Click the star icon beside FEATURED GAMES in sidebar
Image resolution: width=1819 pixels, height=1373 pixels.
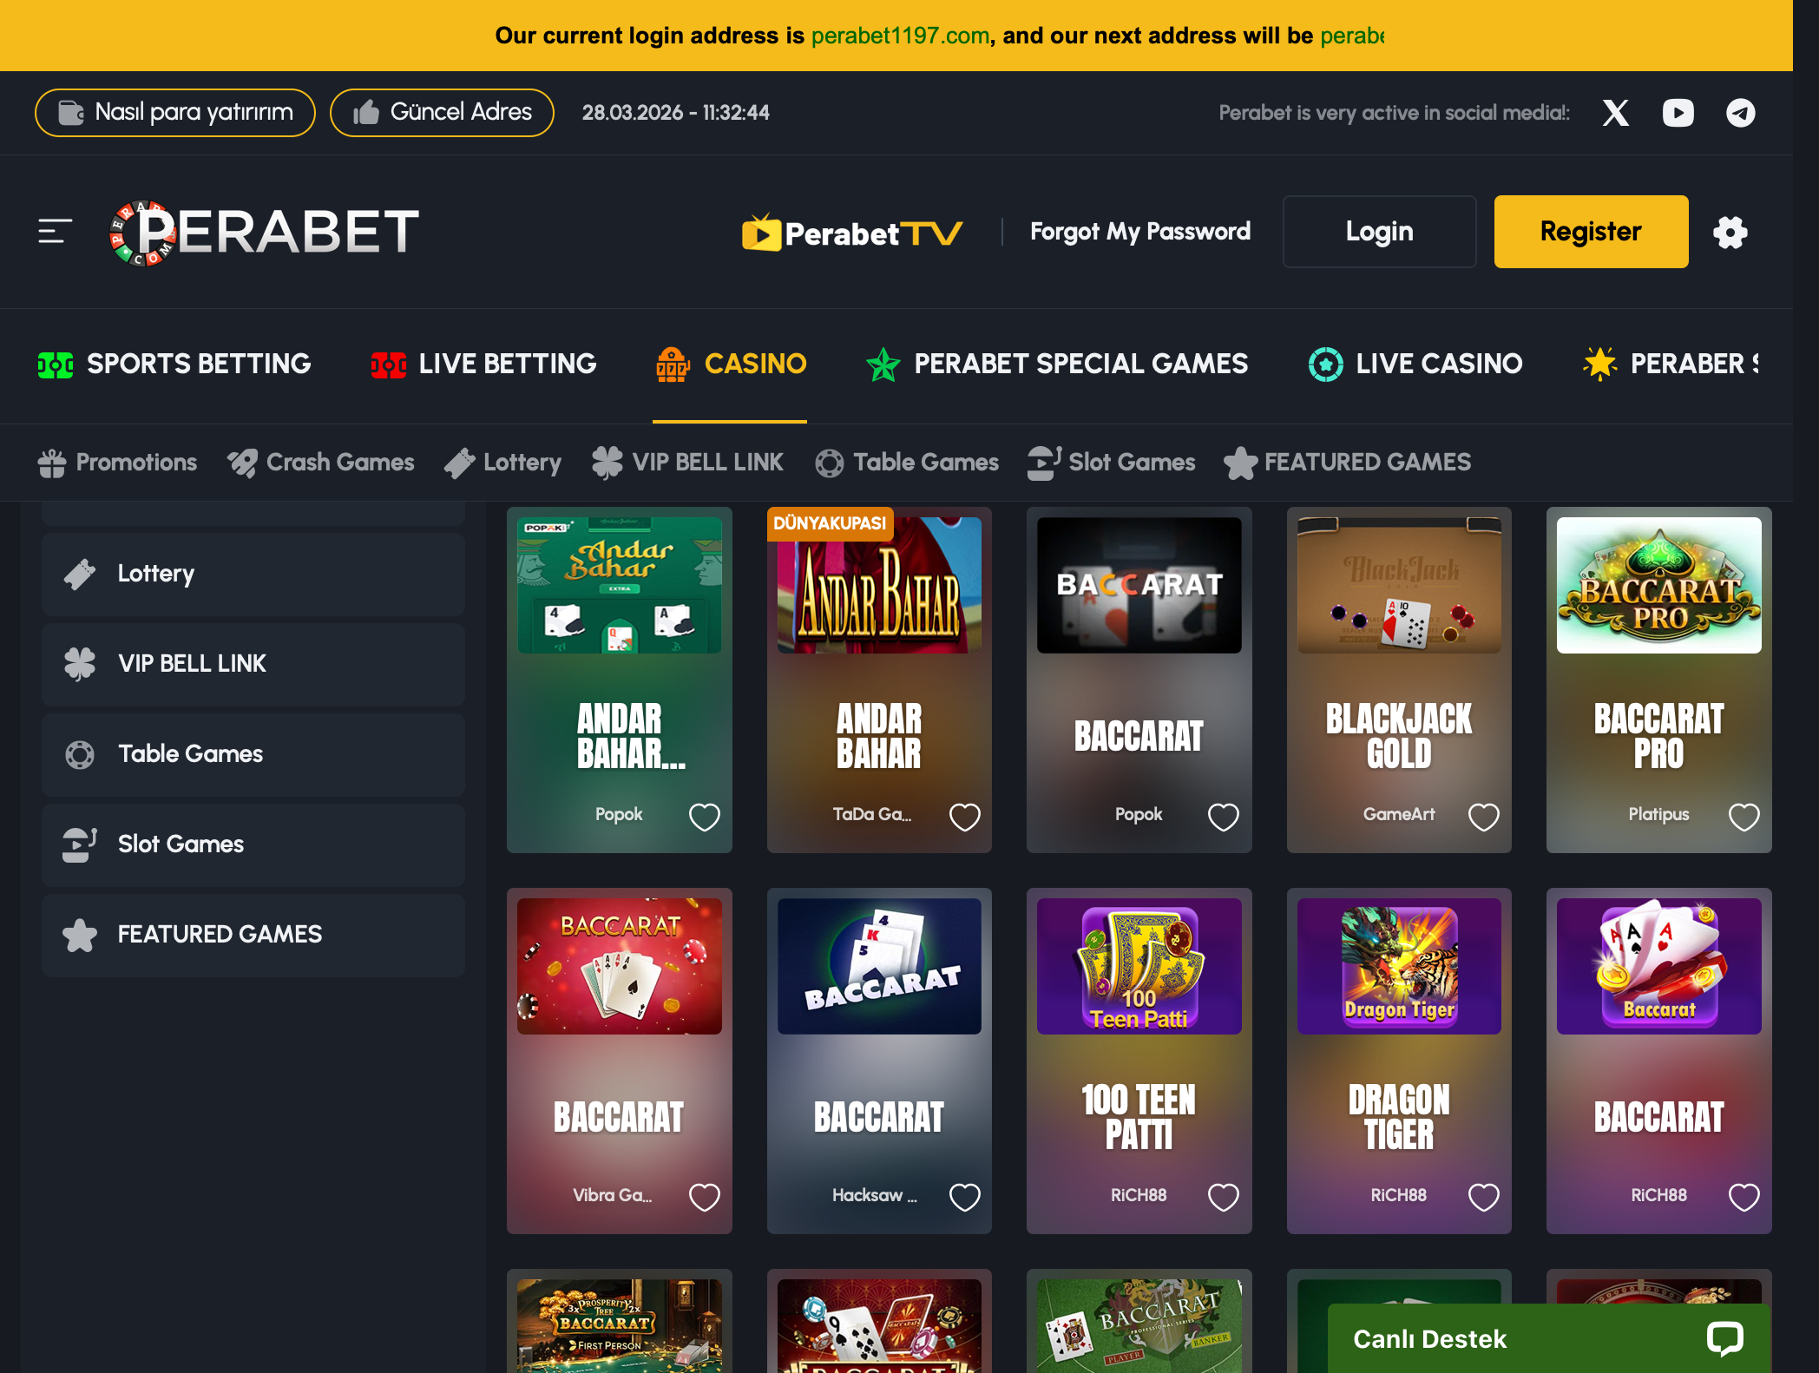pyautogui.click(x=80, y=935)
